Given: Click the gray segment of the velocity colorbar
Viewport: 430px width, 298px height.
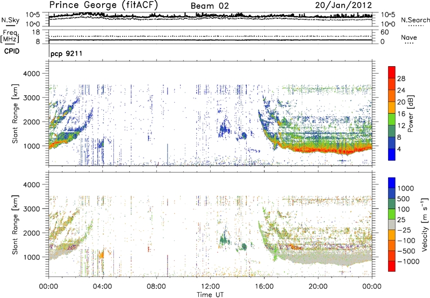Looking at the screenshot, I should pyautogui.click(x=392, y=225).
